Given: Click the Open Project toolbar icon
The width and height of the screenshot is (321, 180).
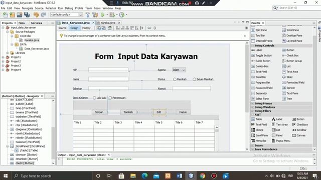Looking at the screenshot, I should [x=20, y=14].
